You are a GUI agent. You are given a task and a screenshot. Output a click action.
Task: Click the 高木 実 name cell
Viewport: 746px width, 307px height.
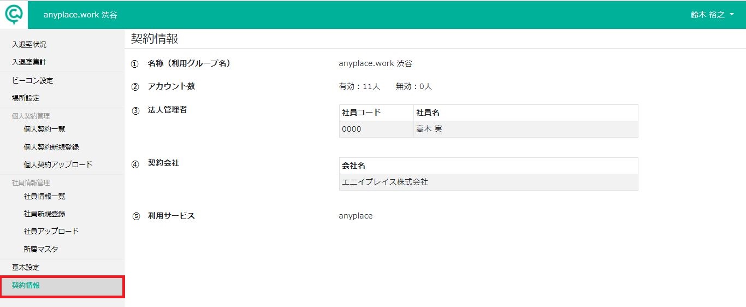tap(526, 129)
